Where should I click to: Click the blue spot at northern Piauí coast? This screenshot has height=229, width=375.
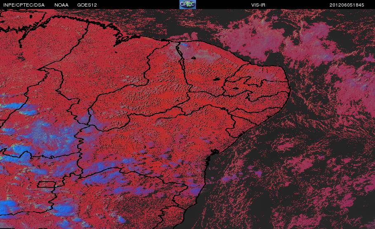[184, 45]
